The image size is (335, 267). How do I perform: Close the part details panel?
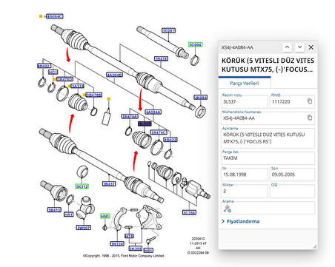(x=311, y=47)
